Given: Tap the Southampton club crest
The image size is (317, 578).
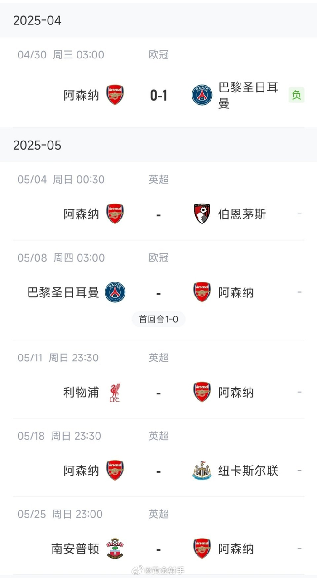Looking at the screenshot, I should click(x=115, y=549).
